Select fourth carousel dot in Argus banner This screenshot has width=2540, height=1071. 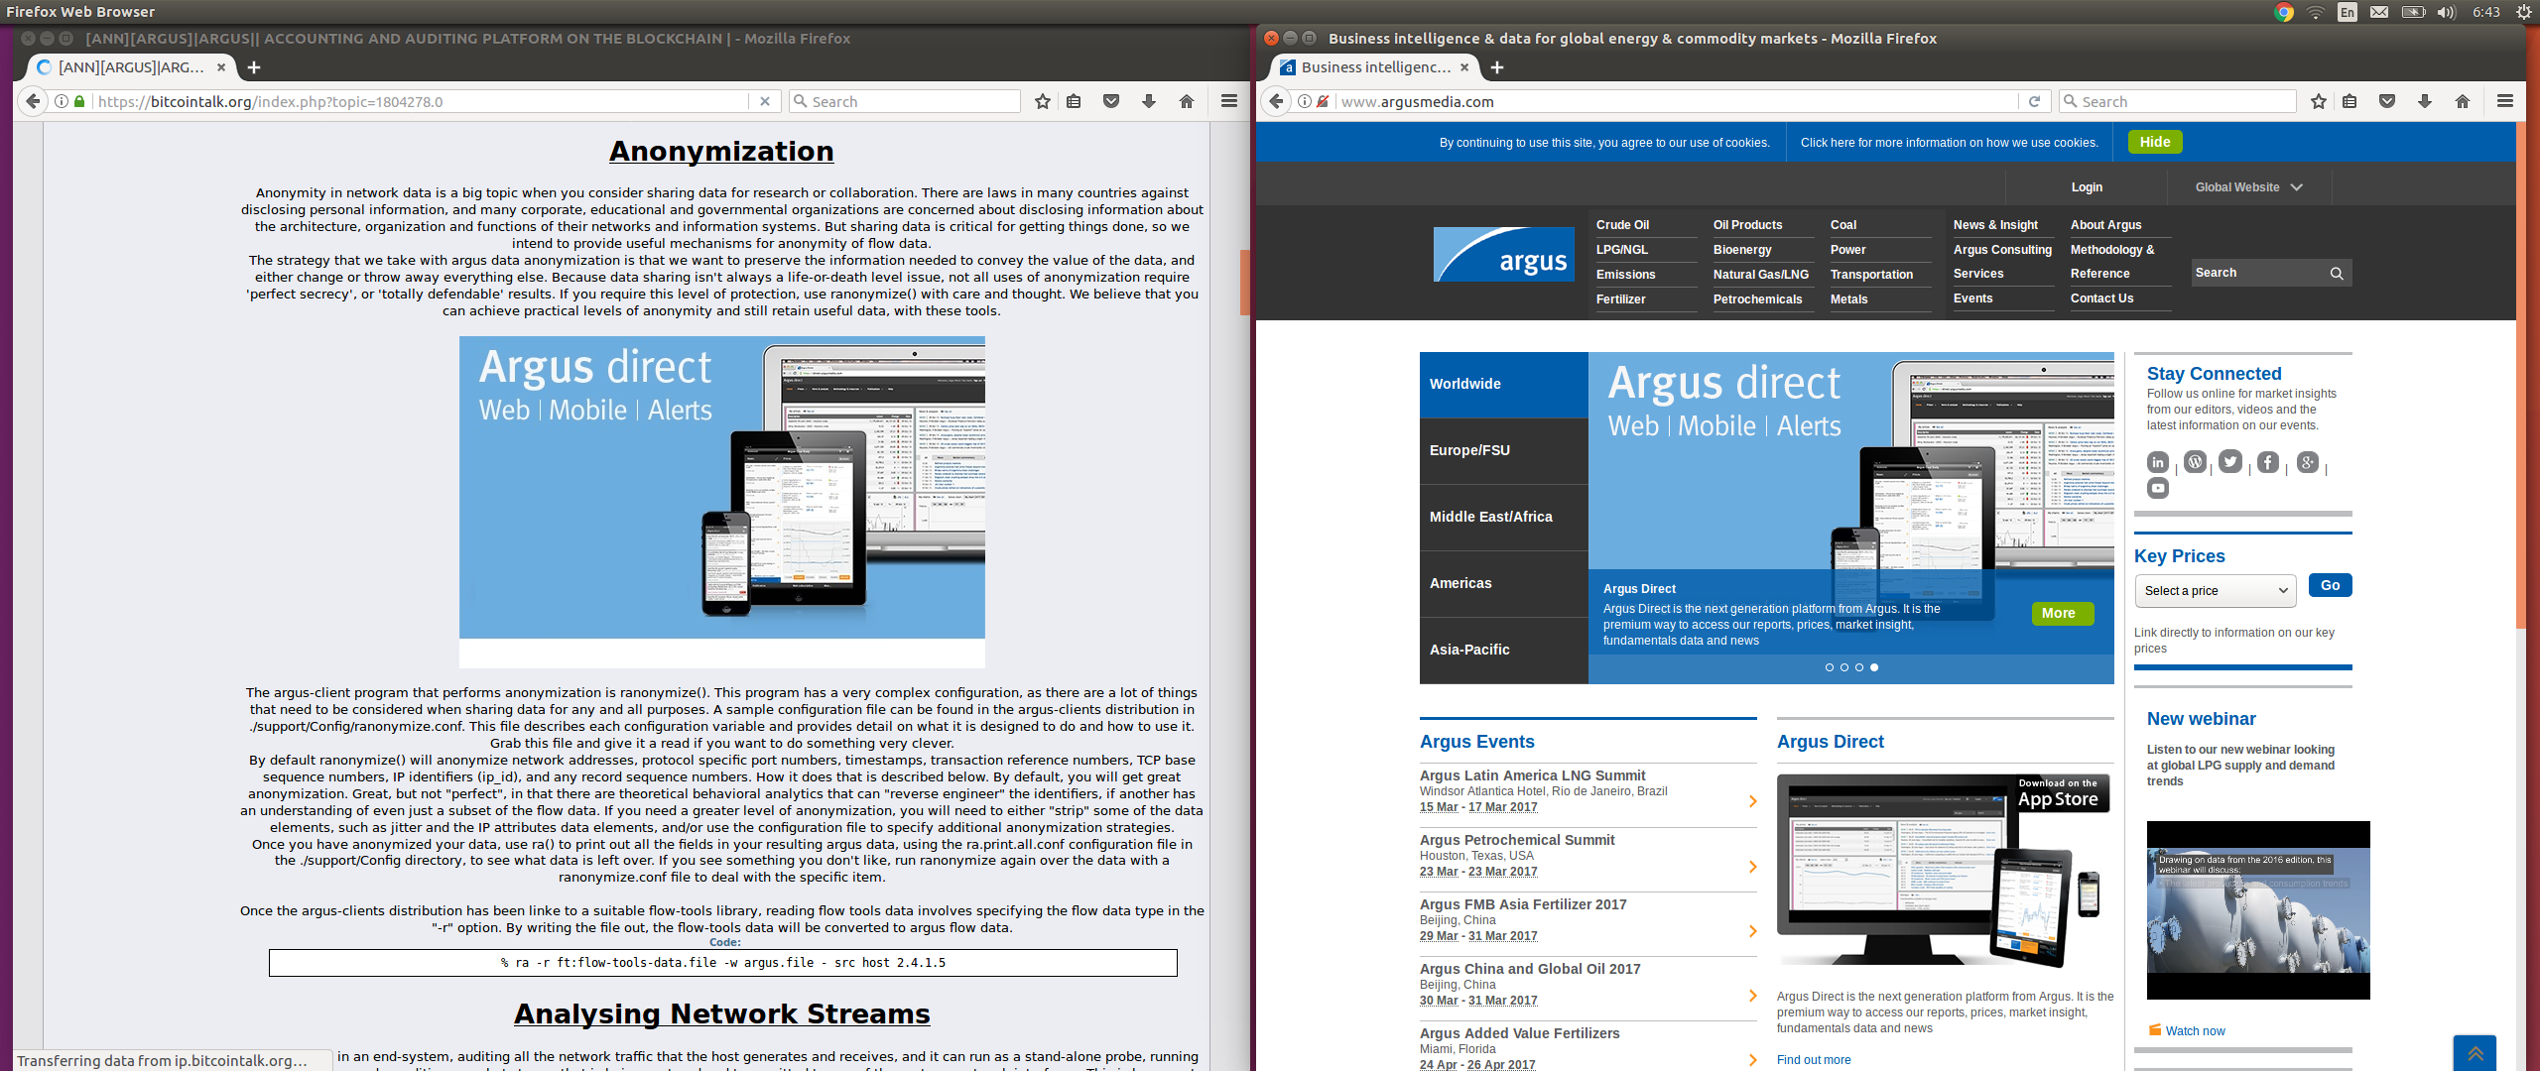click(1874, 667)
